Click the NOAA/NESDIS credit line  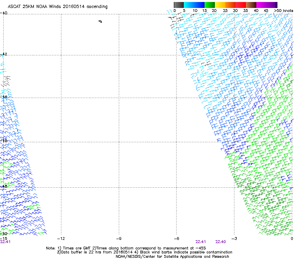click(x=172, y=257)
